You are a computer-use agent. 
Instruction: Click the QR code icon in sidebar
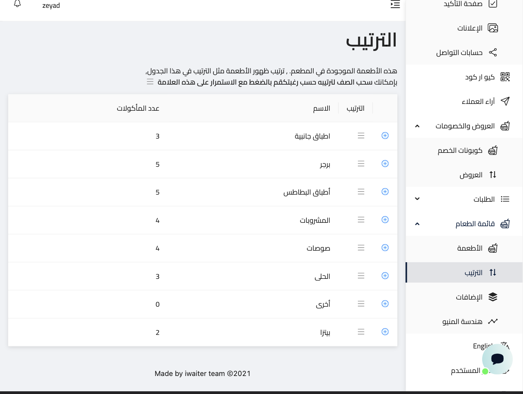(505, 77)
